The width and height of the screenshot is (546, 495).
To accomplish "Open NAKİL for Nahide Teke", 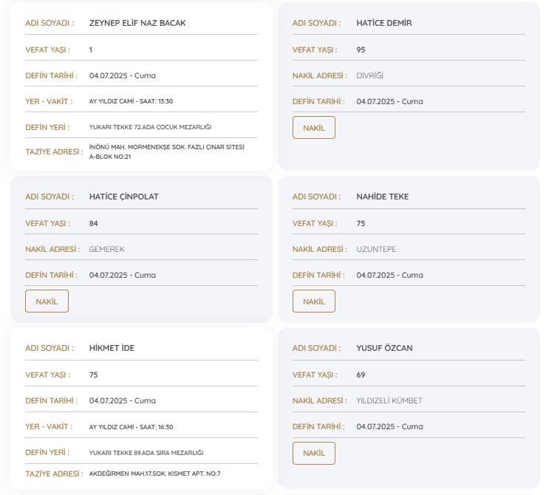I will click(x=313, y=301).
